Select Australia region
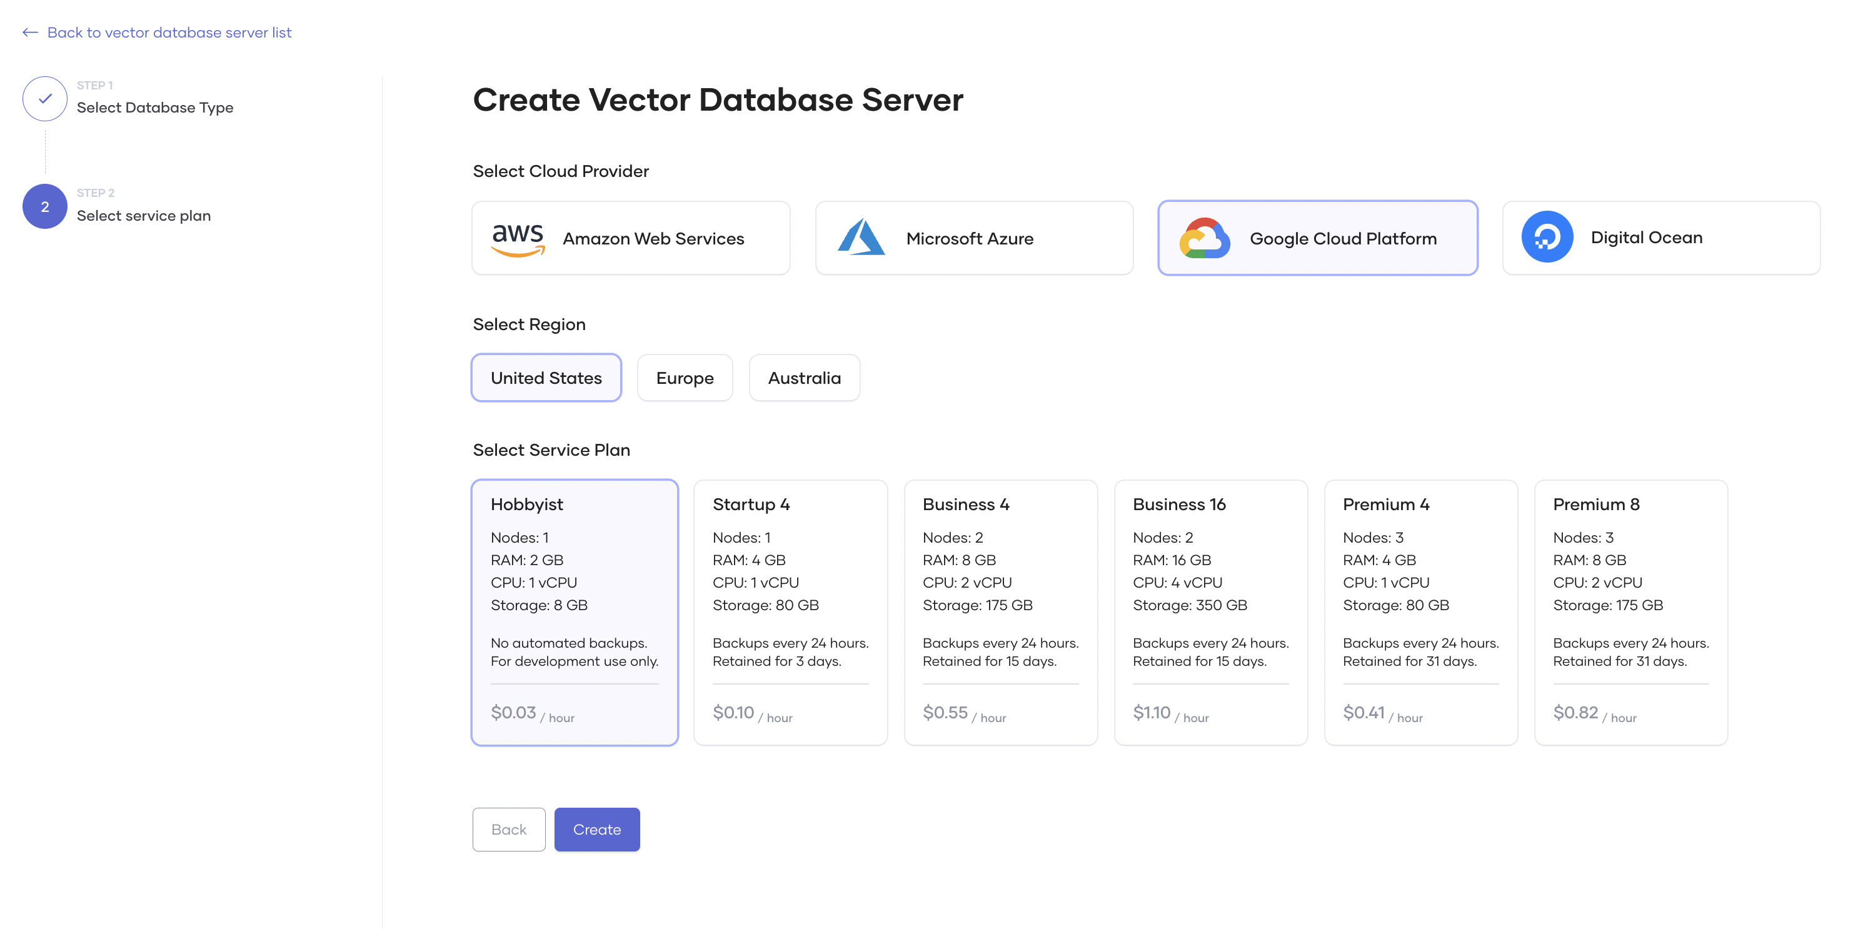1853x929 pixels. [x=803, y=378]
